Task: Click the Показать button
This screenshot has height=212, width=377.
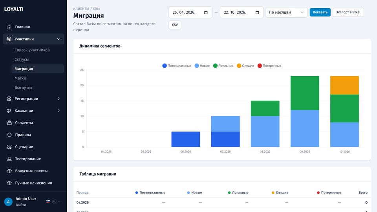Action: [320, 12]
